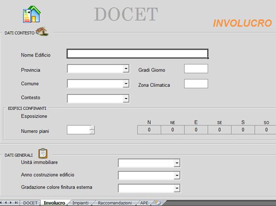Open the Raccomandazioni sheet tab
The width and height of the screenshot is (276, 206).
coord(115,203)
